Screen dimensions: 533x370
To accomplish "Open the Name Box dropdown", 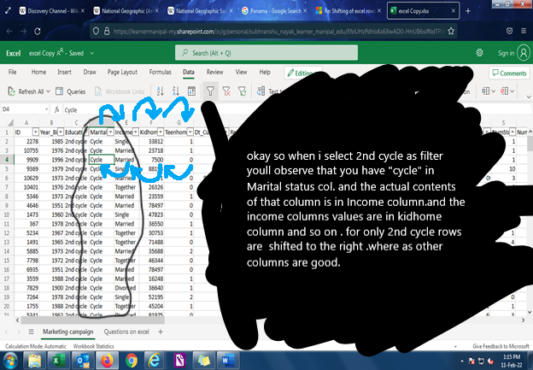I will tap(46, 109).
